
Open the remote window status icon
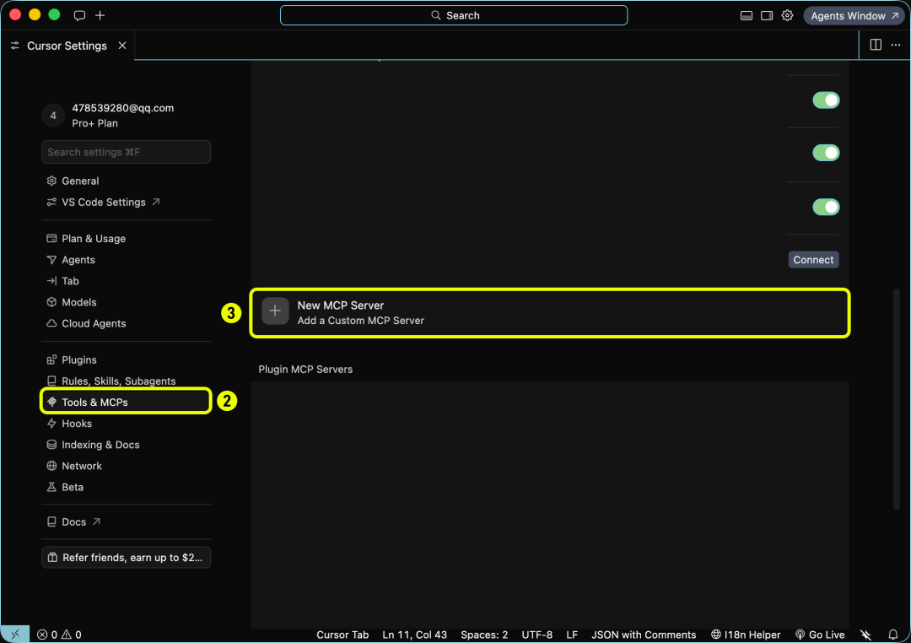click(x=15, y=635)
